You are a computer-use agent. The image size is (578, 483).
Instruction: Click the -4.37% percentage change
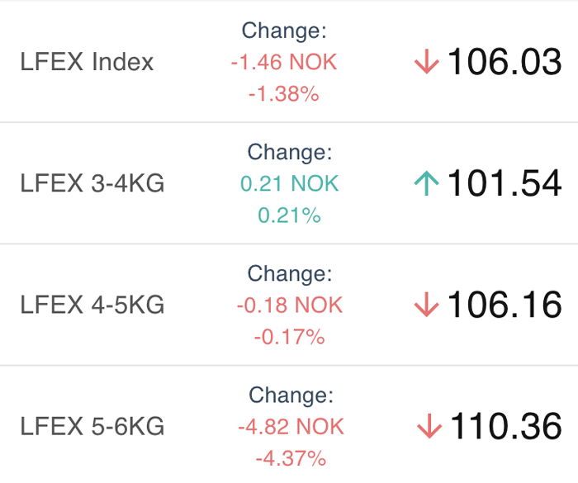click(x=291, y=459)
